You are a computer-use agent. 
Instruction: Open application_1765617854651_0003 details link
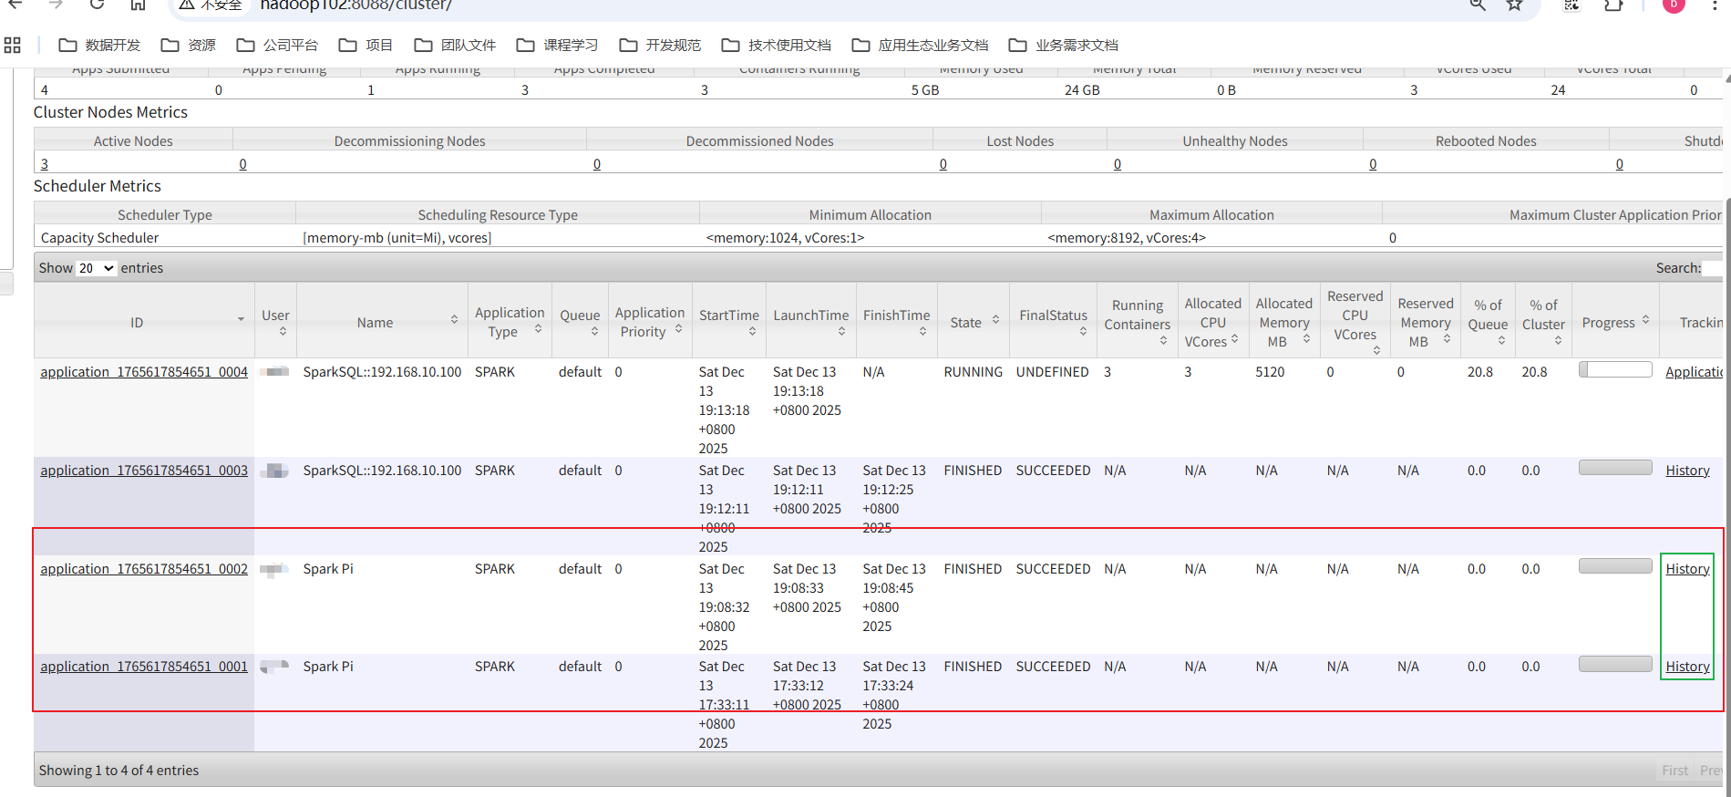point(144,471)
